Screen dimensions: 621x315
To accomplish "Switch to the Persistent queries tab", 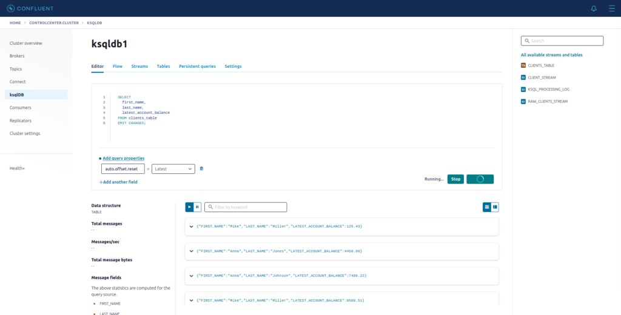I will point(197,66).
